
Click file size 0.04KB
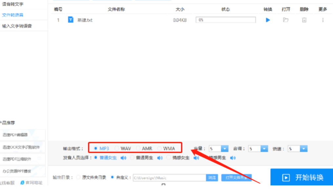[180, 20]
